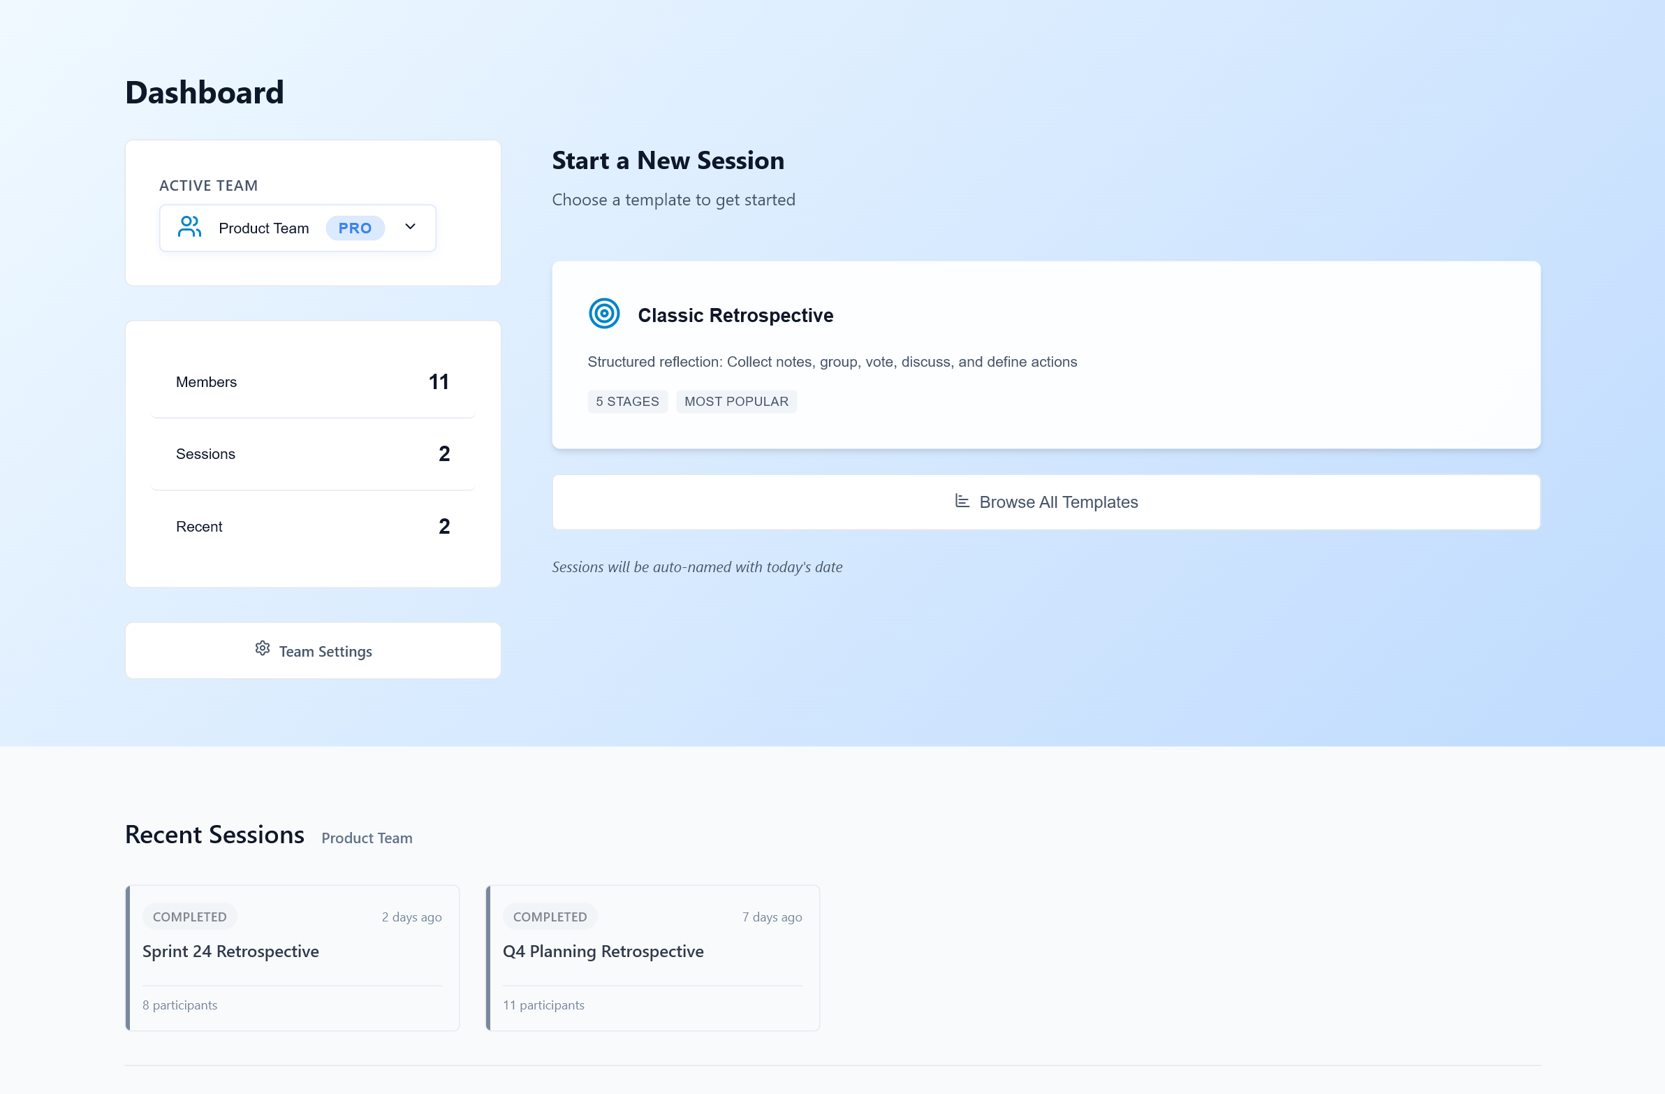Screen dimensions: 1665x1094
Task: Open the Q4 Planning Retrospective session
Action: pos(652,958)
